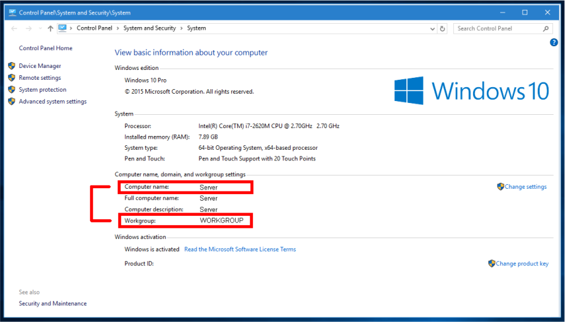Viewport: 565px width, 322px height.
Task: Expand chevron after Control Panel breadcrumb
Action: click(x=118, y=28)
